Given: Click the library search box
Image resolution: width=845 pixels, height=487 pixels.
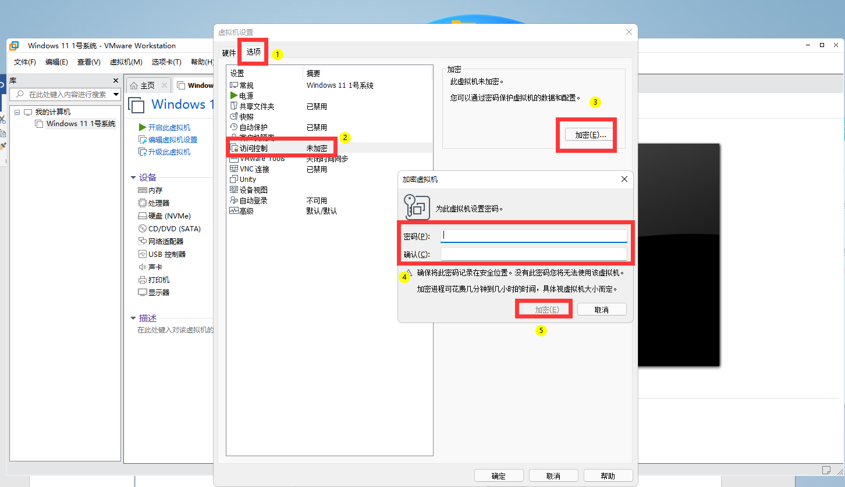Looking at the screenshot, I should click(x=65, y=94).
